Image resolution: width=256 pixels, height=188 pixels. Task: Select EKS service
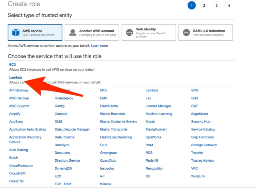coord(103,90)
